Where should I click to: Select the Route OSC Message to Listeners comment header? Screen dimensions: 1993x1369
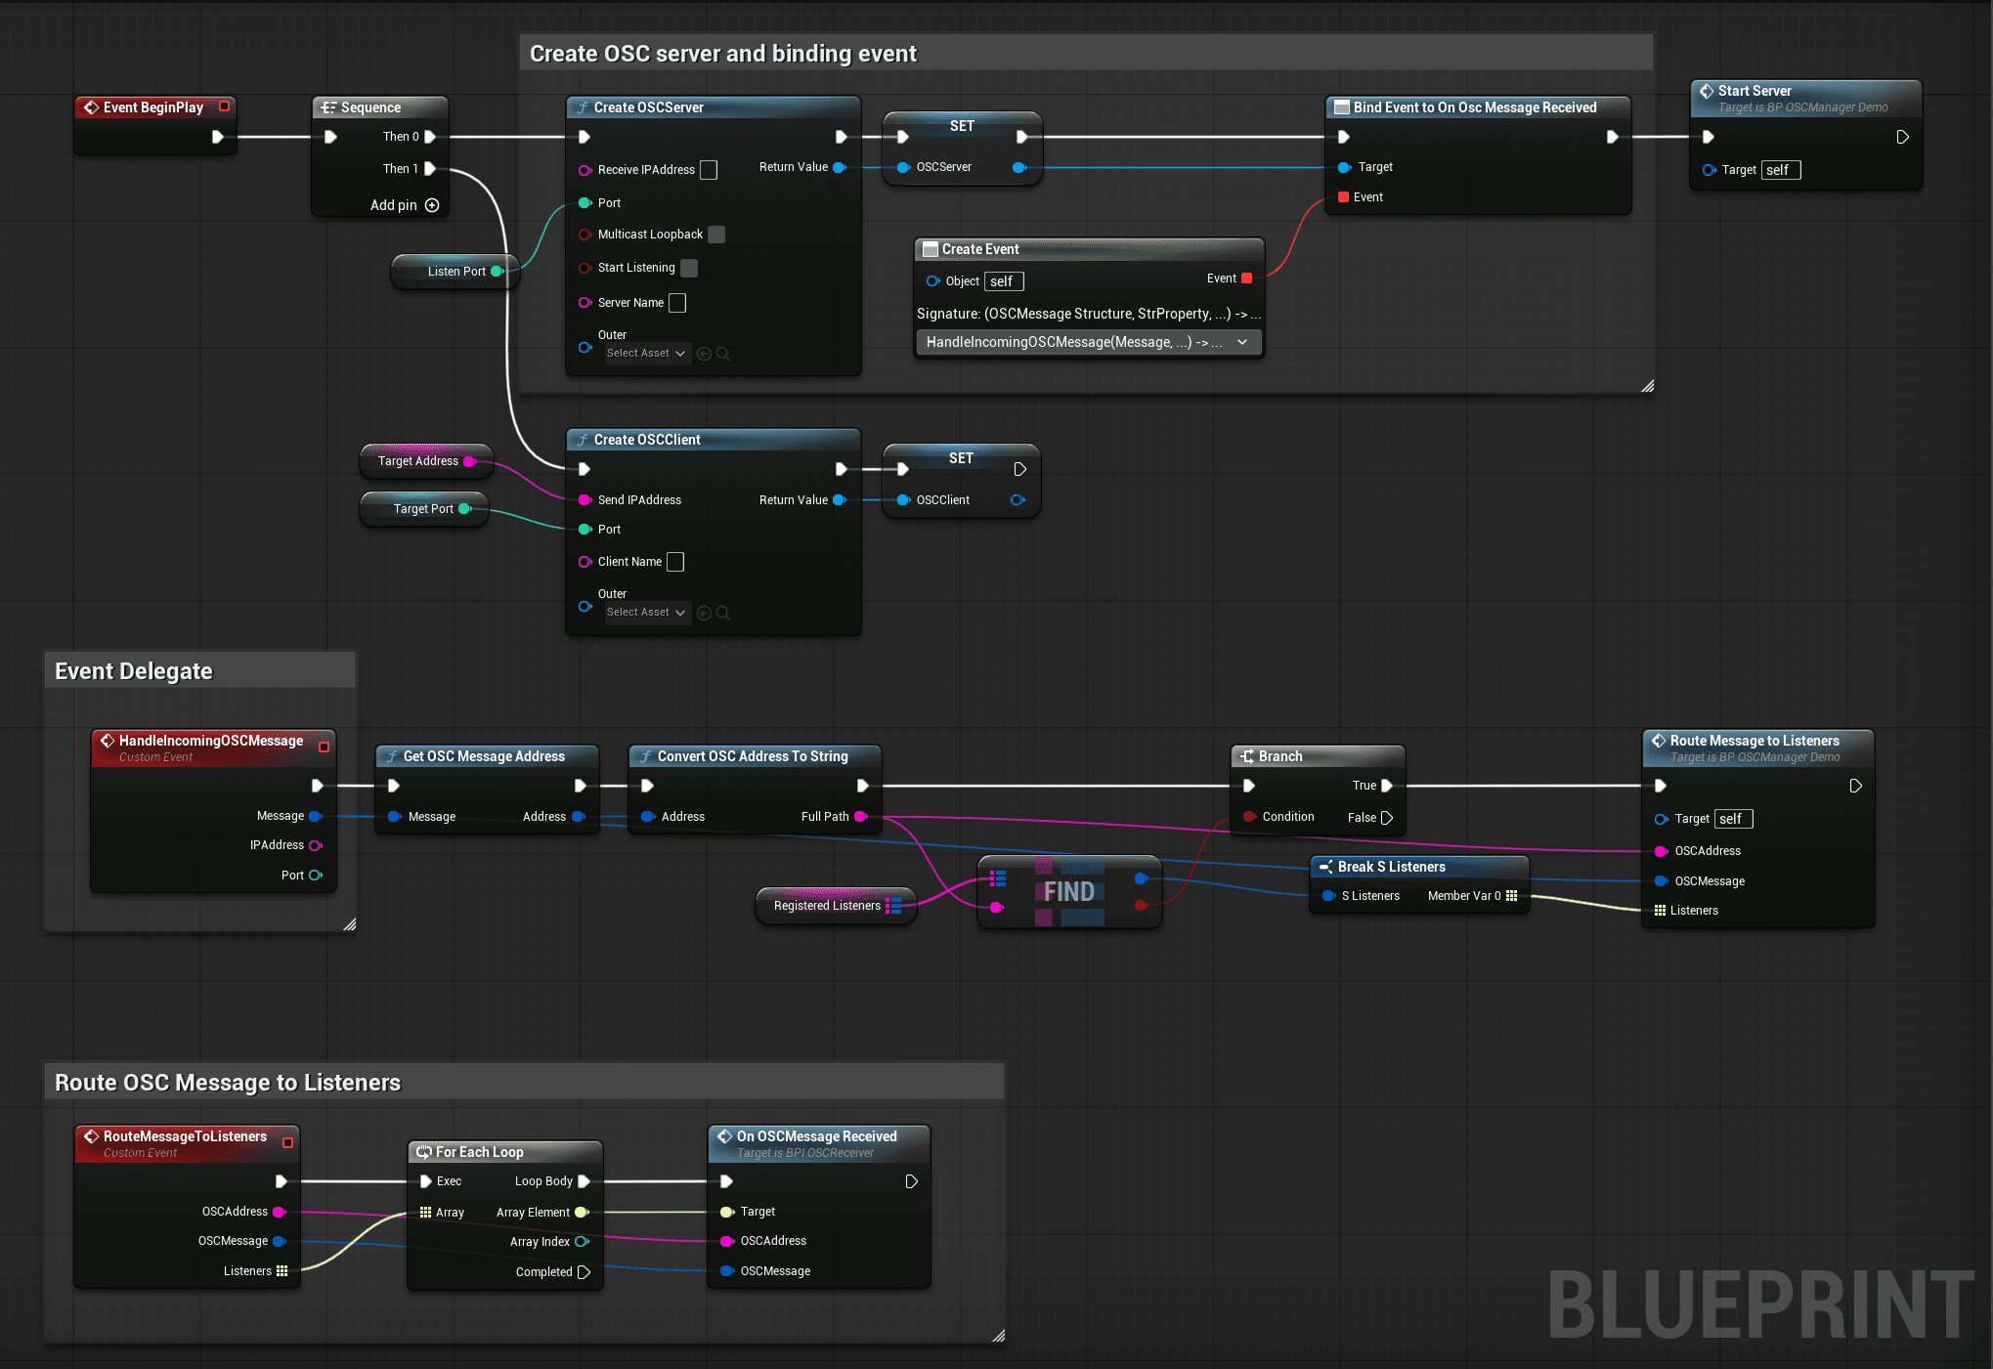pyautogui.click(x=227, y=1083)
